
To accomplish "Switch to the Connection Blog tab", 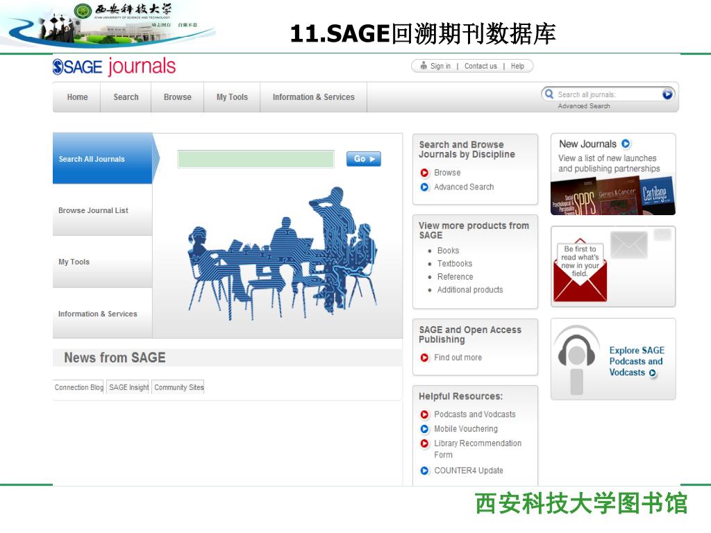I will pos(78,387).
